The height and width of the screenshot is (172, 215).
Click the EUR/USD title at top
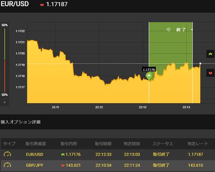click(x=15, y=4)
